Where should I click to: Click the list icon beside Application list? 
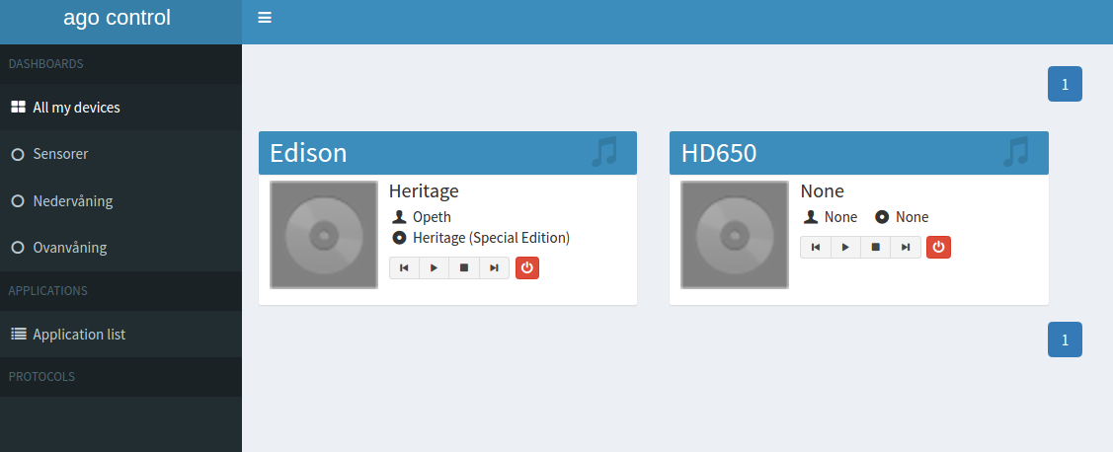[x=19, y=334]
